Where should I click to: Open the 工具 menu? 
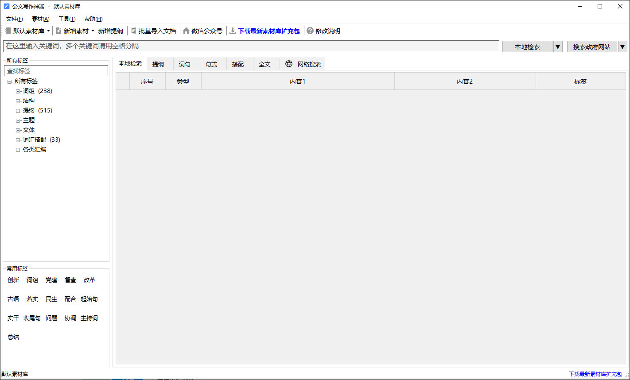(x=67, y=19)
